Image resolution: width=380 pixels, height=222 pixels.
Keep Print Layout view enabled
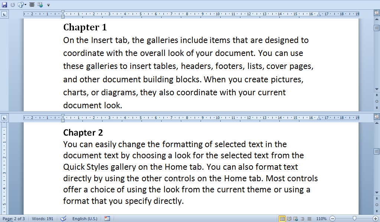pos(283,219)
